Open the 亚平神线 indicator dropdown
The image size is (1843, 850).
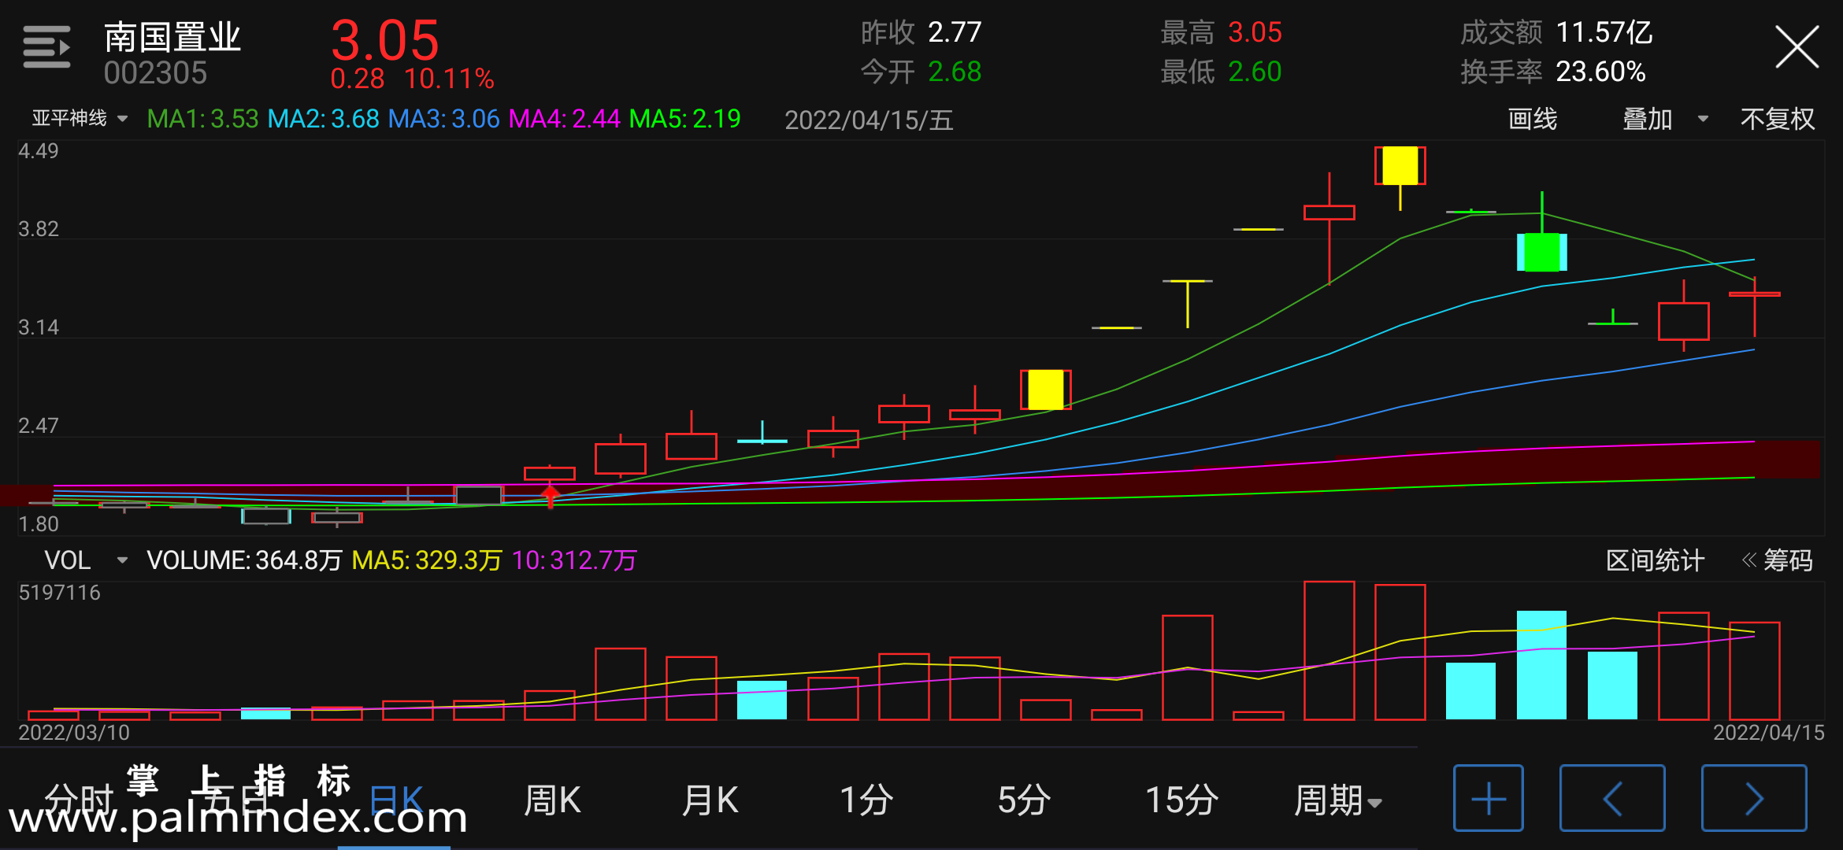pyautogui.click(x=80, y=119)
